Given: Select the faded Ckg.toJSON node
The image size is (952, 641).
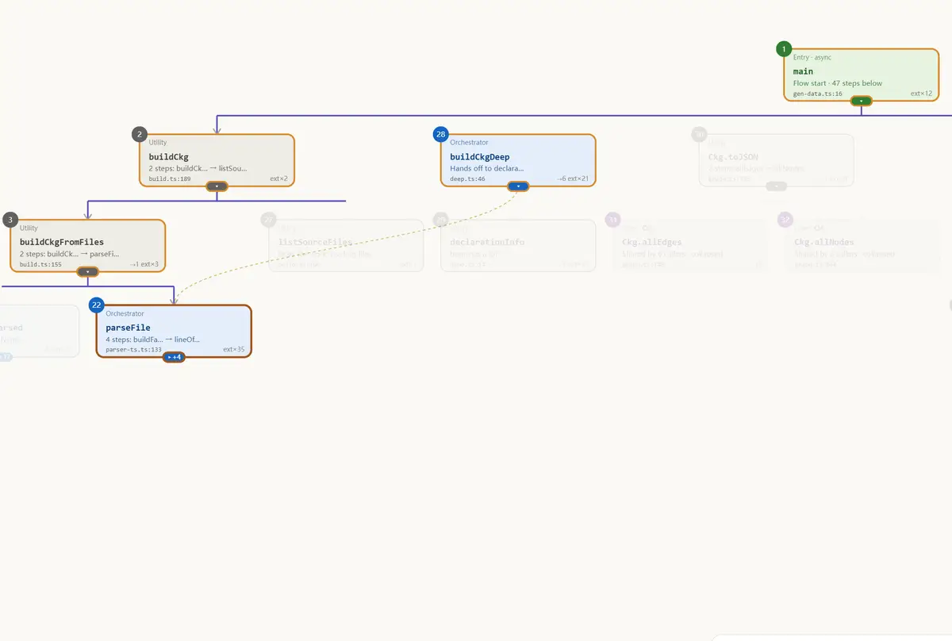Looking at the screenshot, I should click(777, 160).
